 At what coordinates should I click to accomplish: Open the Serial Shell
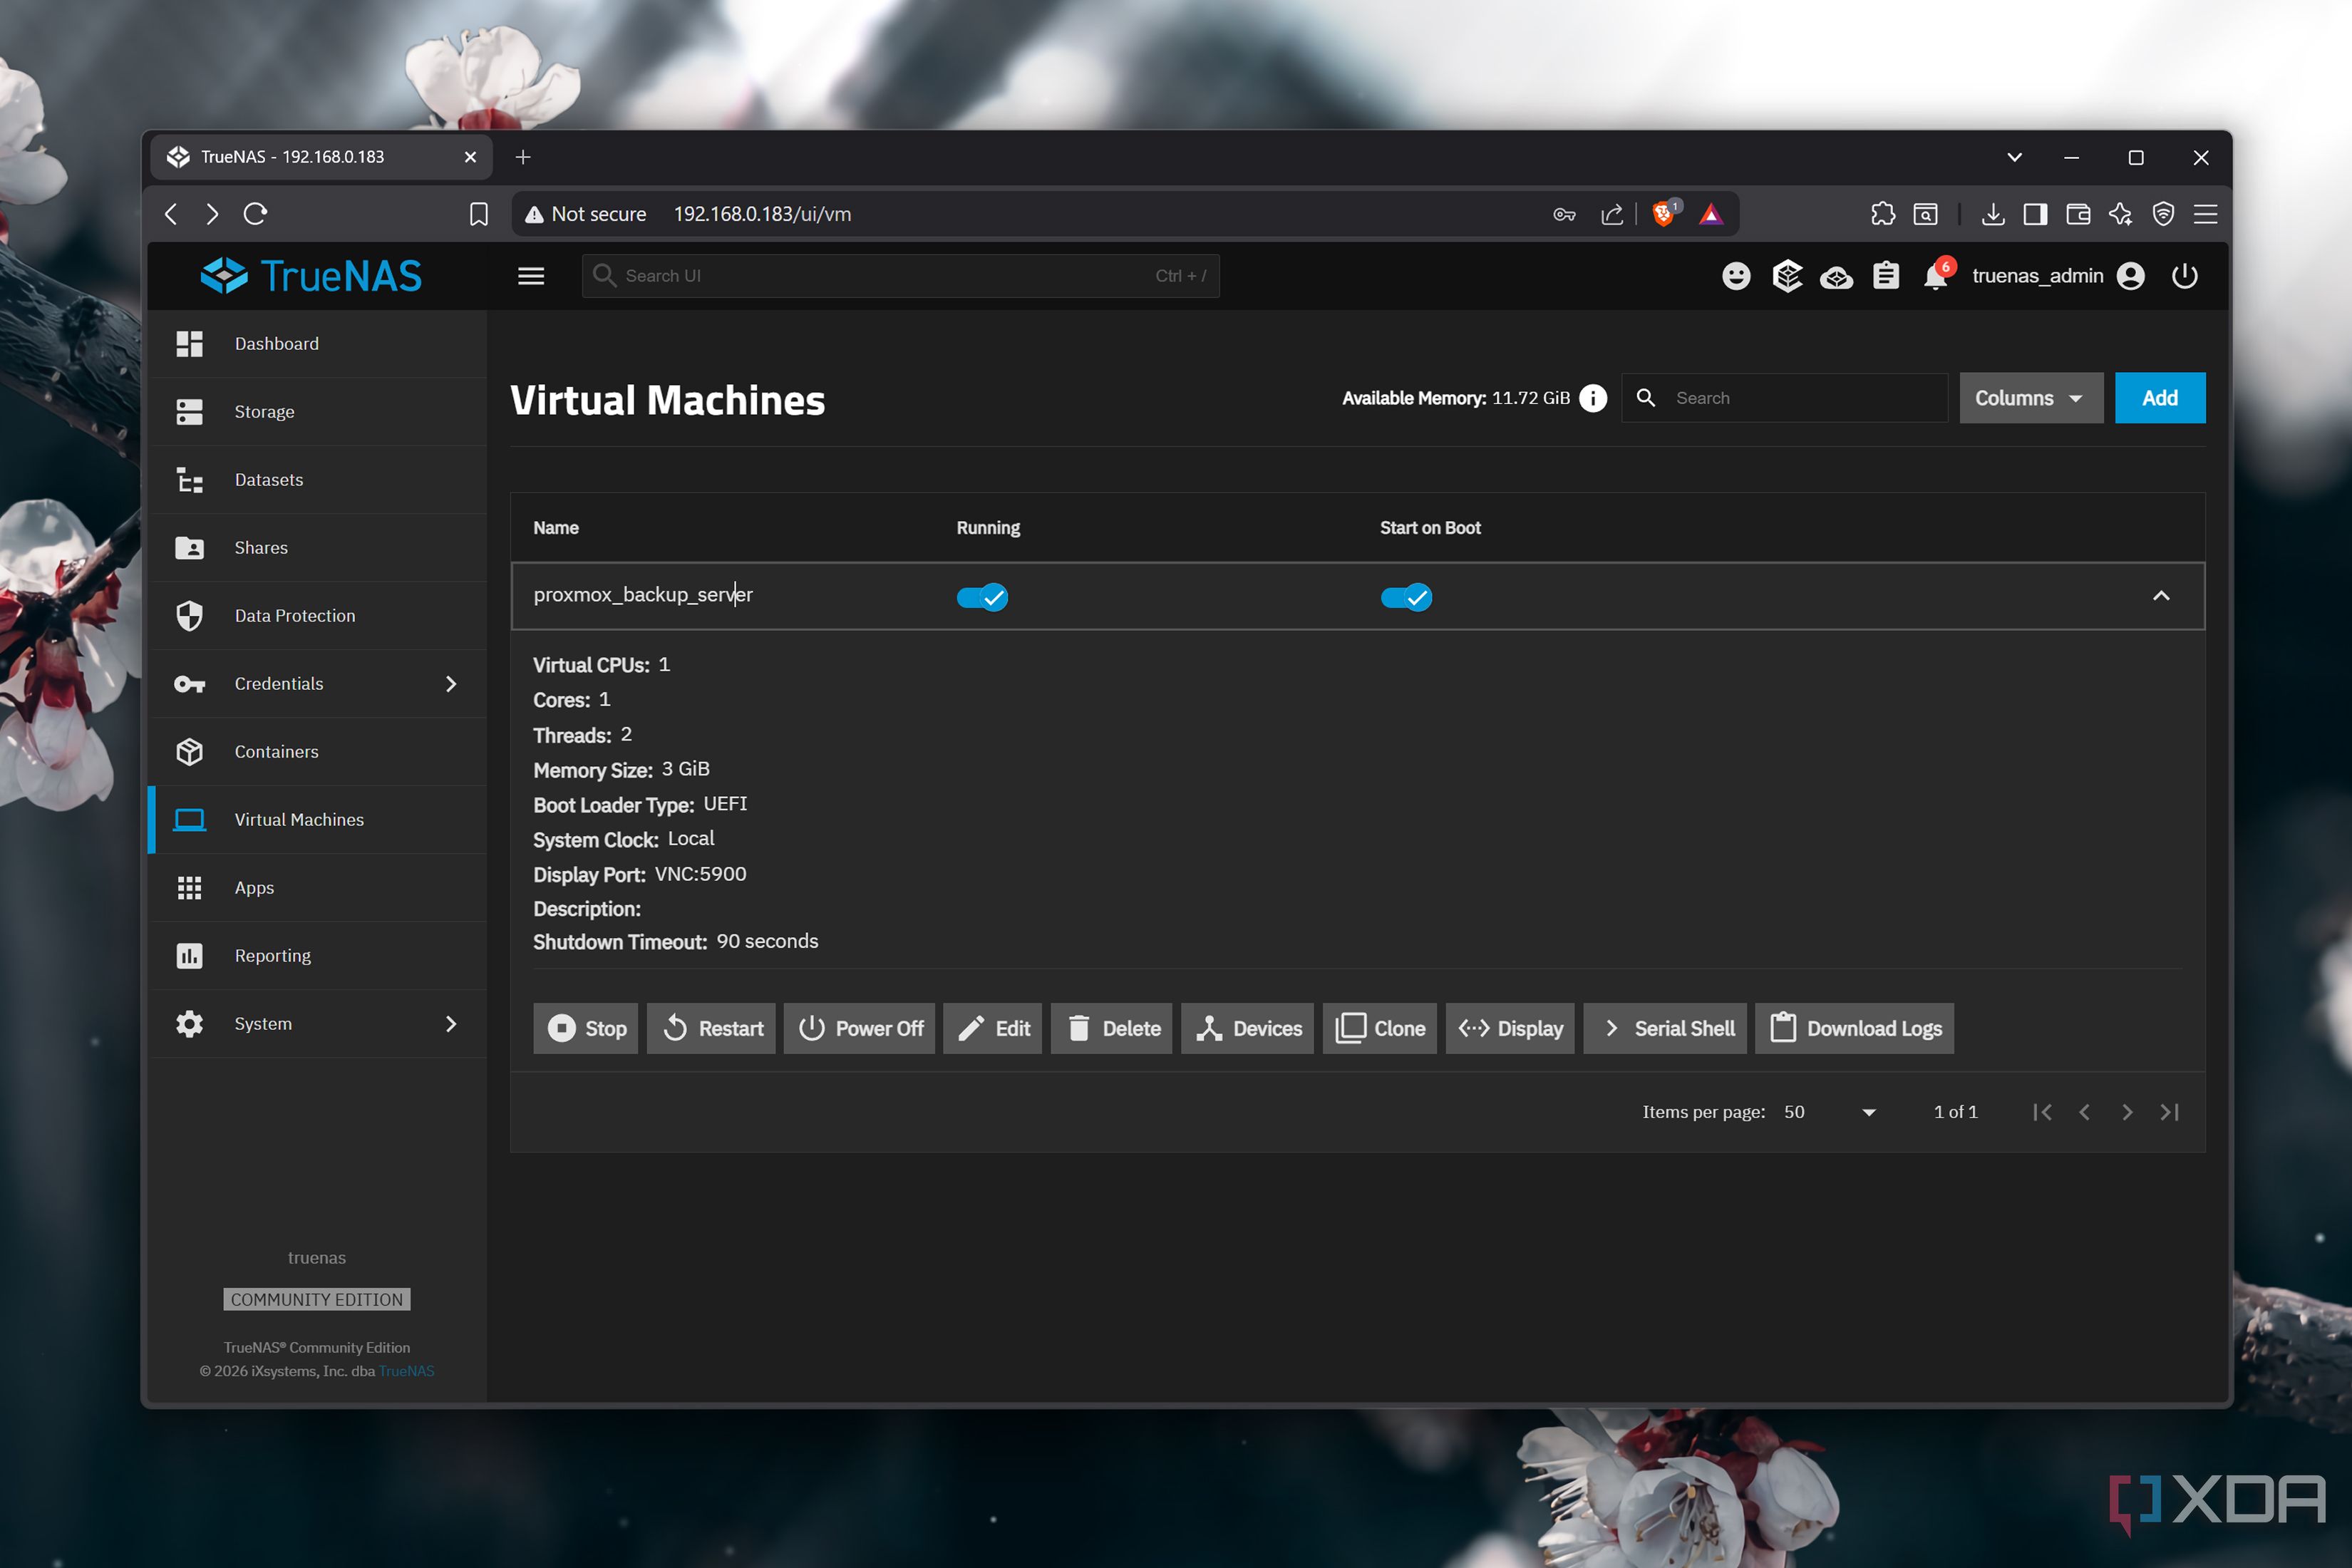[x=1665, y=1028]
